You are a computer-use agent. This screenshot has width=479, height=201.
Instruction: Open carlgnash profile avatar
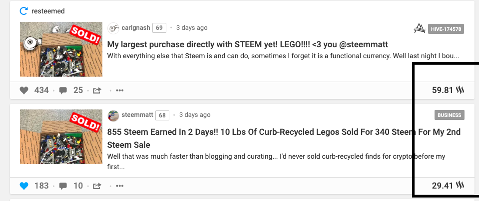pos(113,28)
